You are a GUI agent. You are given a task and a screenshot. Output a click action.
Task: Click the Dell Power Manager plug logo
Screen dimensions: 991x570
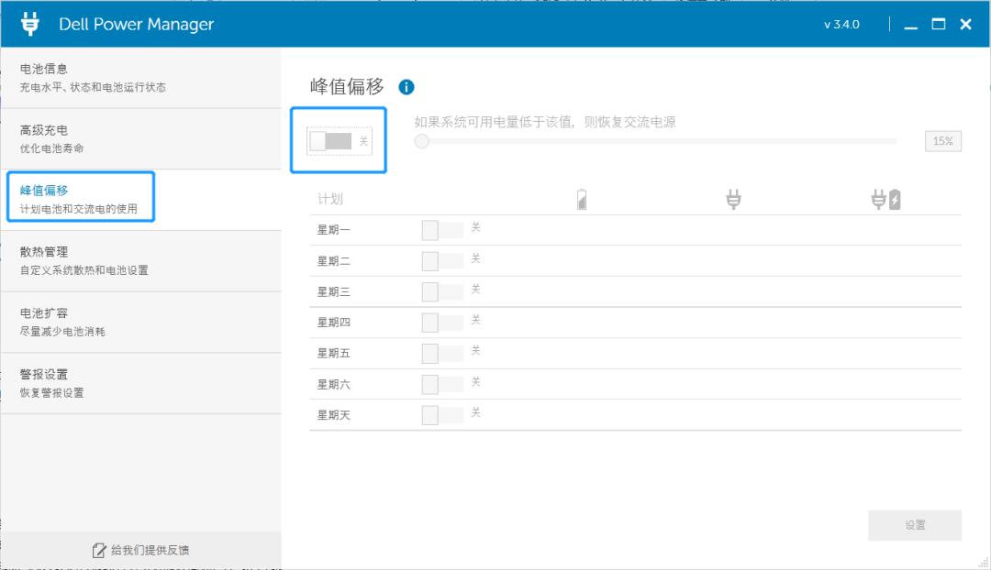tap(30, 24)
